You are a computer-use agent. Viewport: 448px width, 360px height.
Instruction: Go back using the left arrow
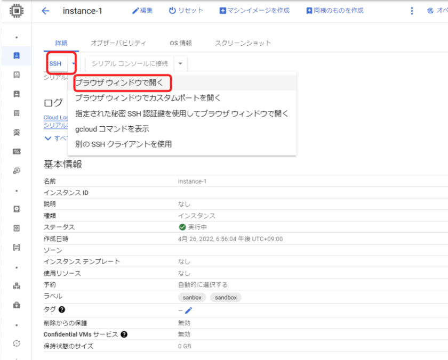click(45, 11)
